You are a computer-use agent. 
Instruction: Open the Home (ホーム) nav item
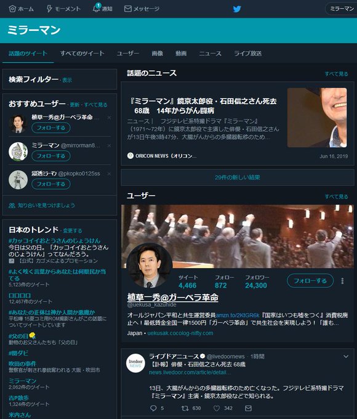pos(22,9)
